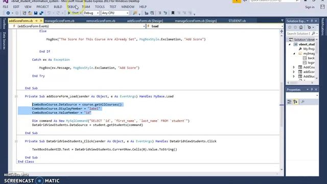Collapse the vbnet_stud project node
The height and width of the screenshot is (184, 327).
[x=290, y=44]
